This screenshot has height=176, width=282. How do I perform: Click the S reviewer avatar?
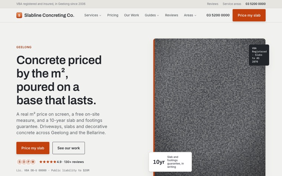[x=19, y=162]
